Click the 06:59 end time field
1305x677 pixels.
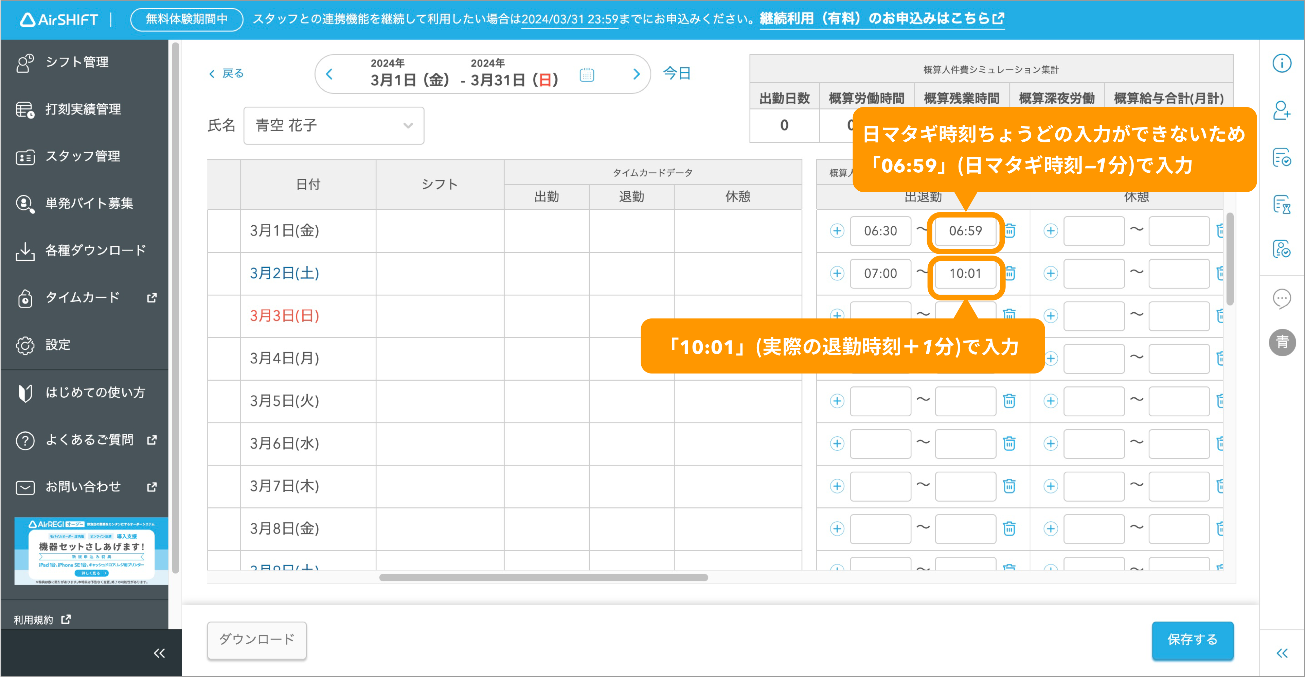pos(966,231)
